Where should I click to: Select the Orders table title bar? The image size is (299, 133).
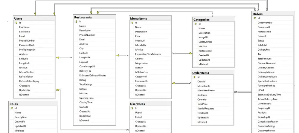click(273, 14)
